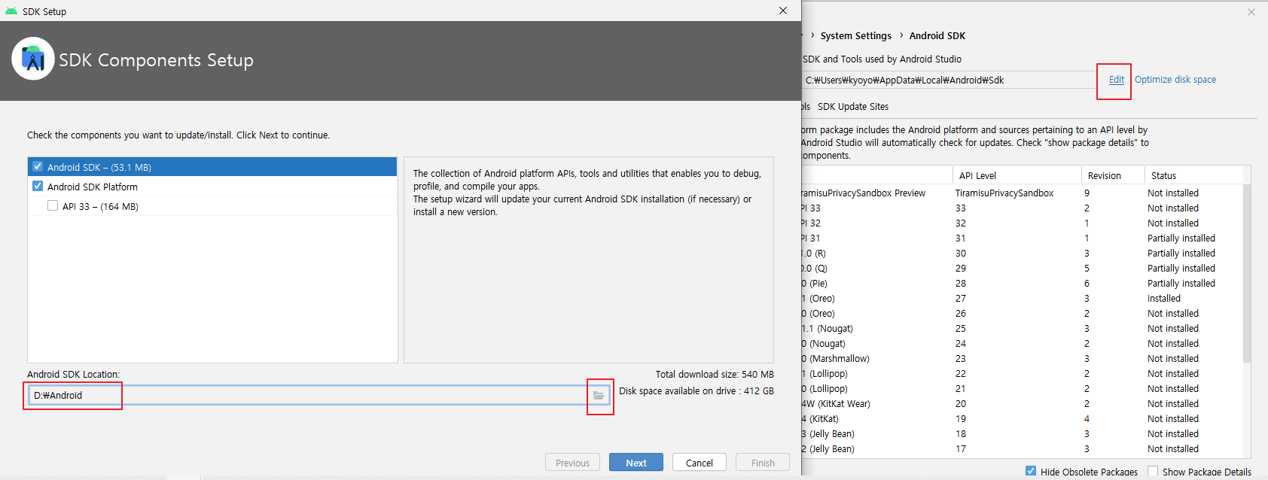The image size is (1268, 480).
Task: Click the Next button
Action: coord(636,463)
